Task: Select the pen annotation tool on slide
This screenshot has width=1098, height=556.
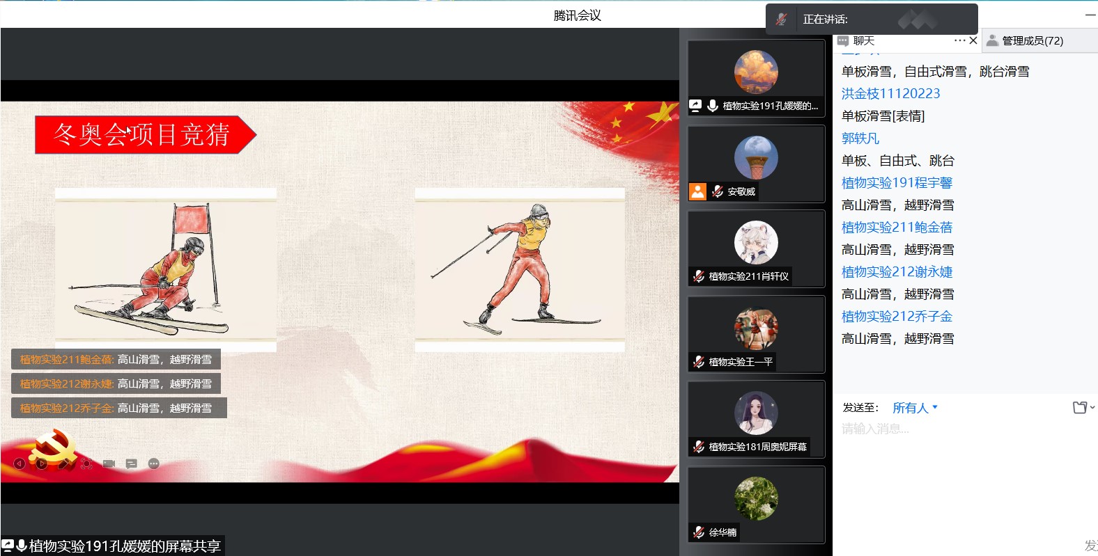Action: [64, 463]
